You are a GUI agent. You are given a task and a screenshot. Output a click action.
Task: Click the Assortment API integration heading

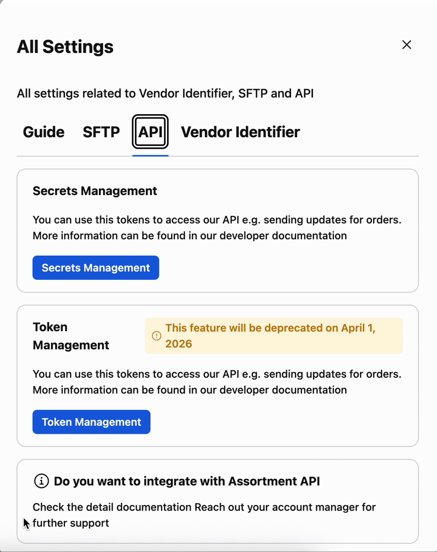[187, 481]
